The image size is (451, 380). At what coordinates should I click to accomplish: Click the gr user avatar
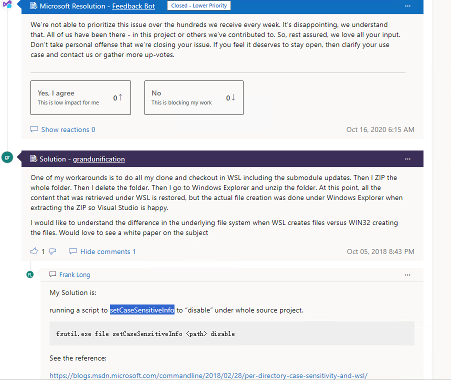[x=7, y=157]
